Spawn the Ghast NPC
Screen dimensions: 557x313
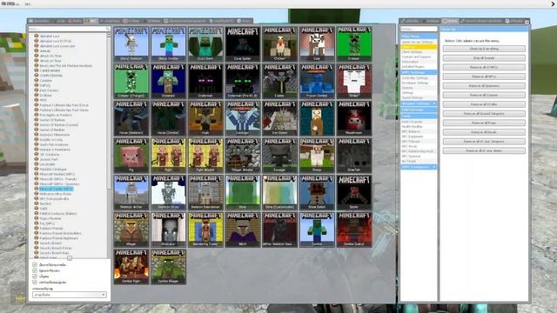354,81
